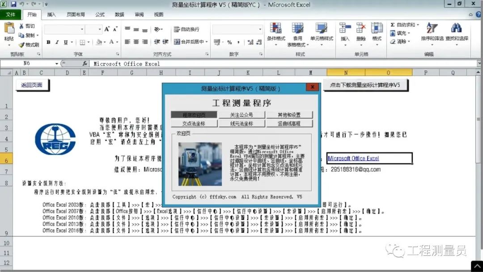Click the text orientation icon
The image size is (483, 272).
coord(157,29)
